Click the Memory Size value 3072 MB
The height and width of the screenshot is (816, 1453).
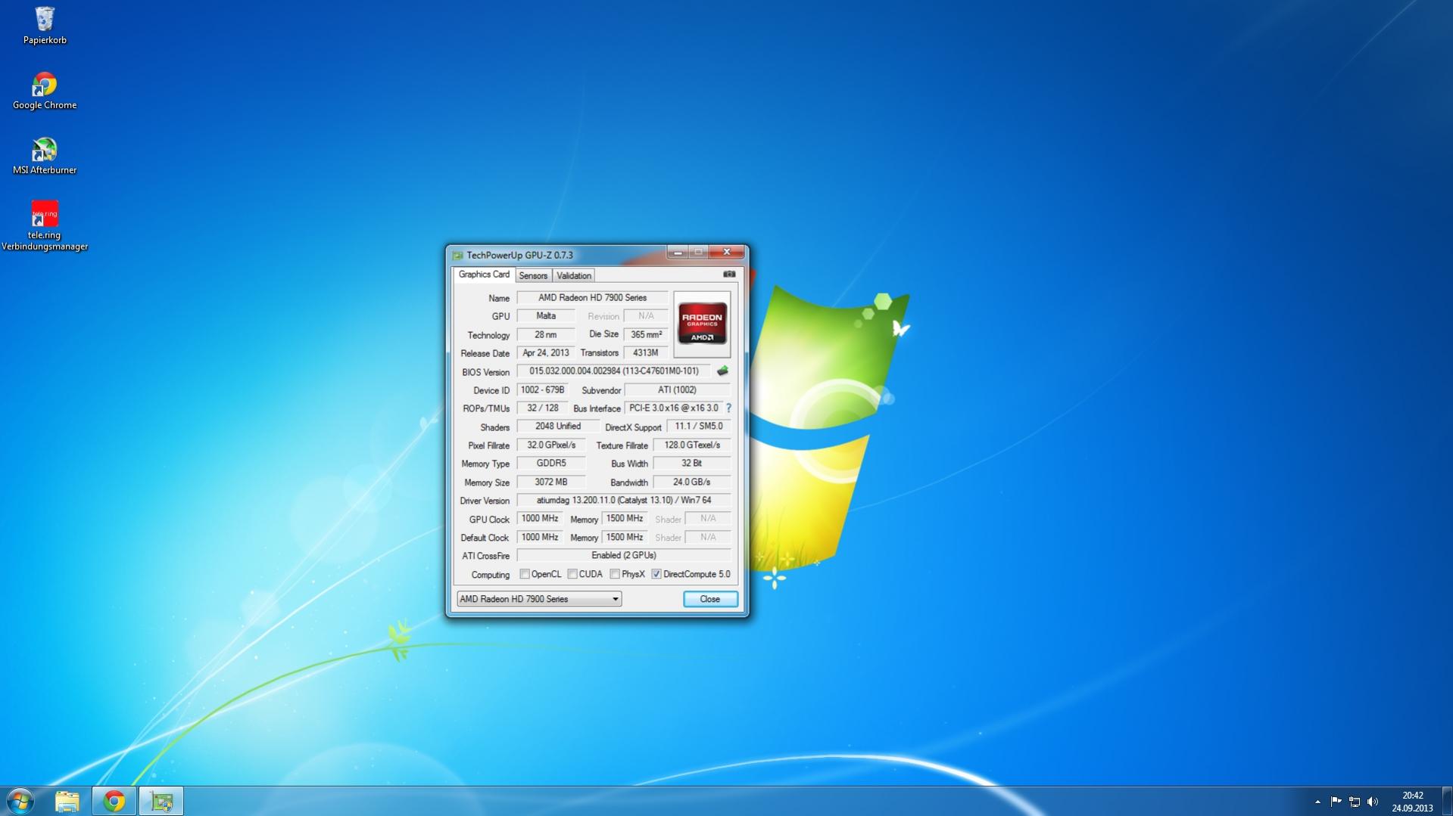pyautogui.click(x=551, y=482)
